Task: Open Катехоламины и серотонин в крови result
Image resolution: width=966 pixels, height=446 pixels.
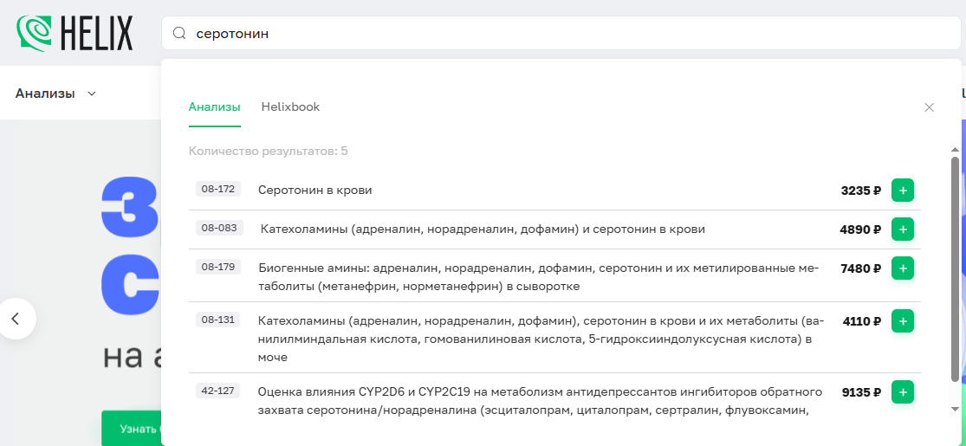Action: 483,229
